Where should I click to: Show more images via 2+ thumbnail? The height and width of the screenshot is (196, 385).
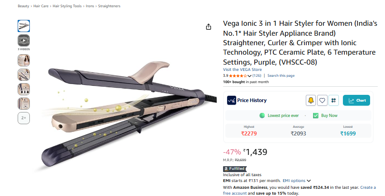tap(24, 118)
